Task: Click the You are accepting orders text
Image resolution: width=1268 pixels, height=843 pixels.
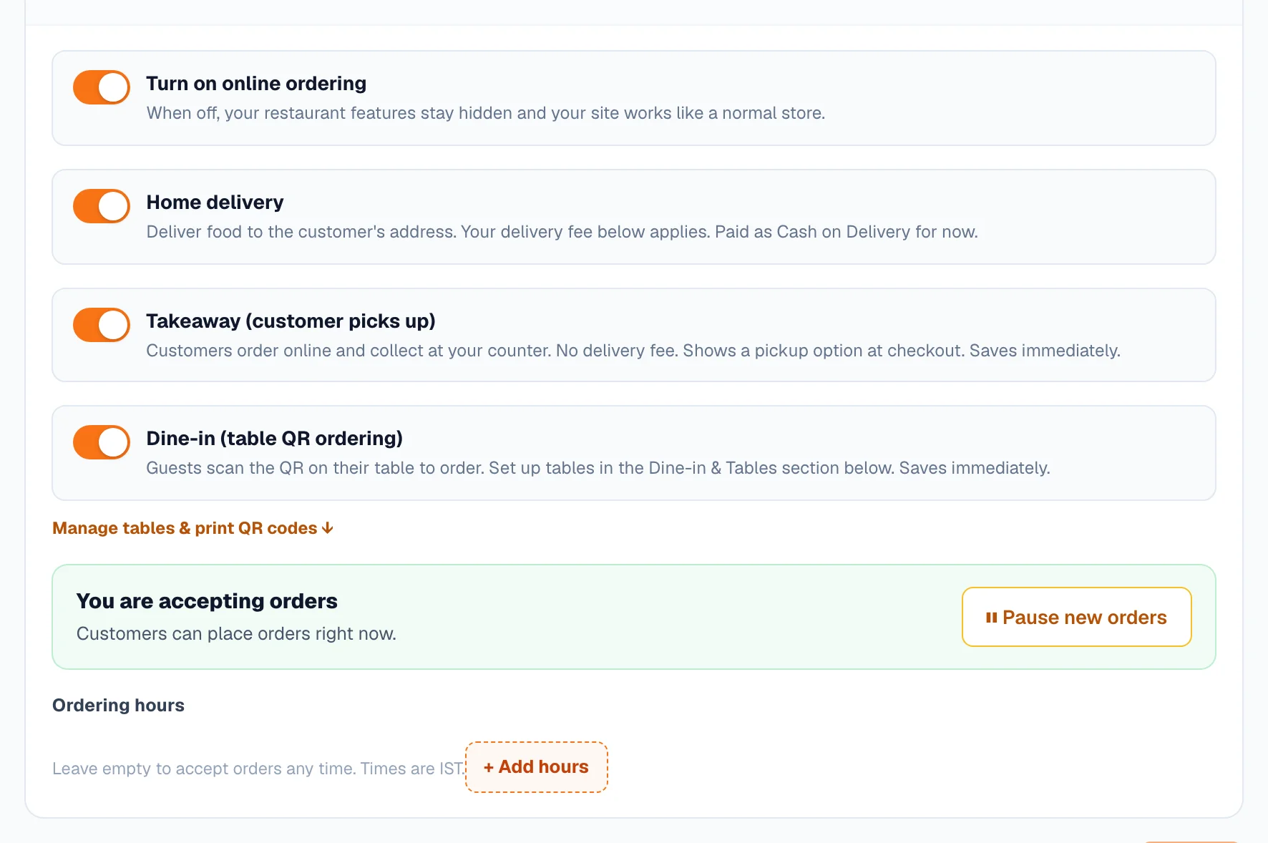Action: (x=207, y=601)
